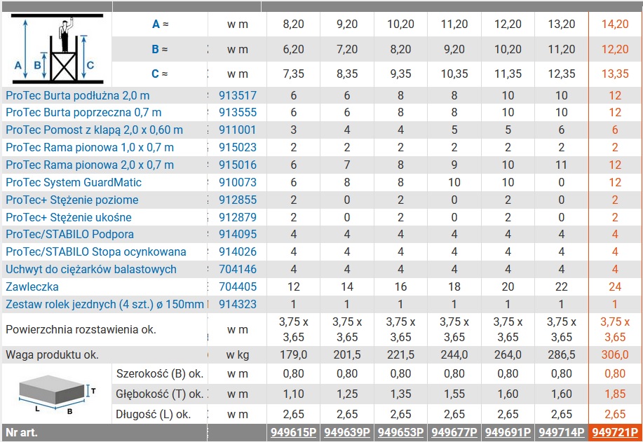Viewport: 643px width, 442px height.
Task: Click the package dimensions box illustration
Action: [x=57, y=394]
